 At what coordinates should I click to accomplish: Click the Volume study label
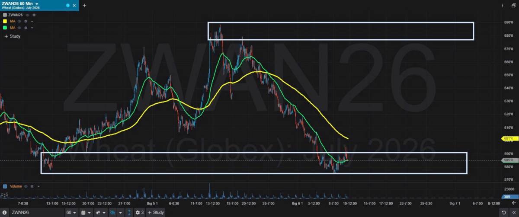pyautogui.click(x=16, y=186)
